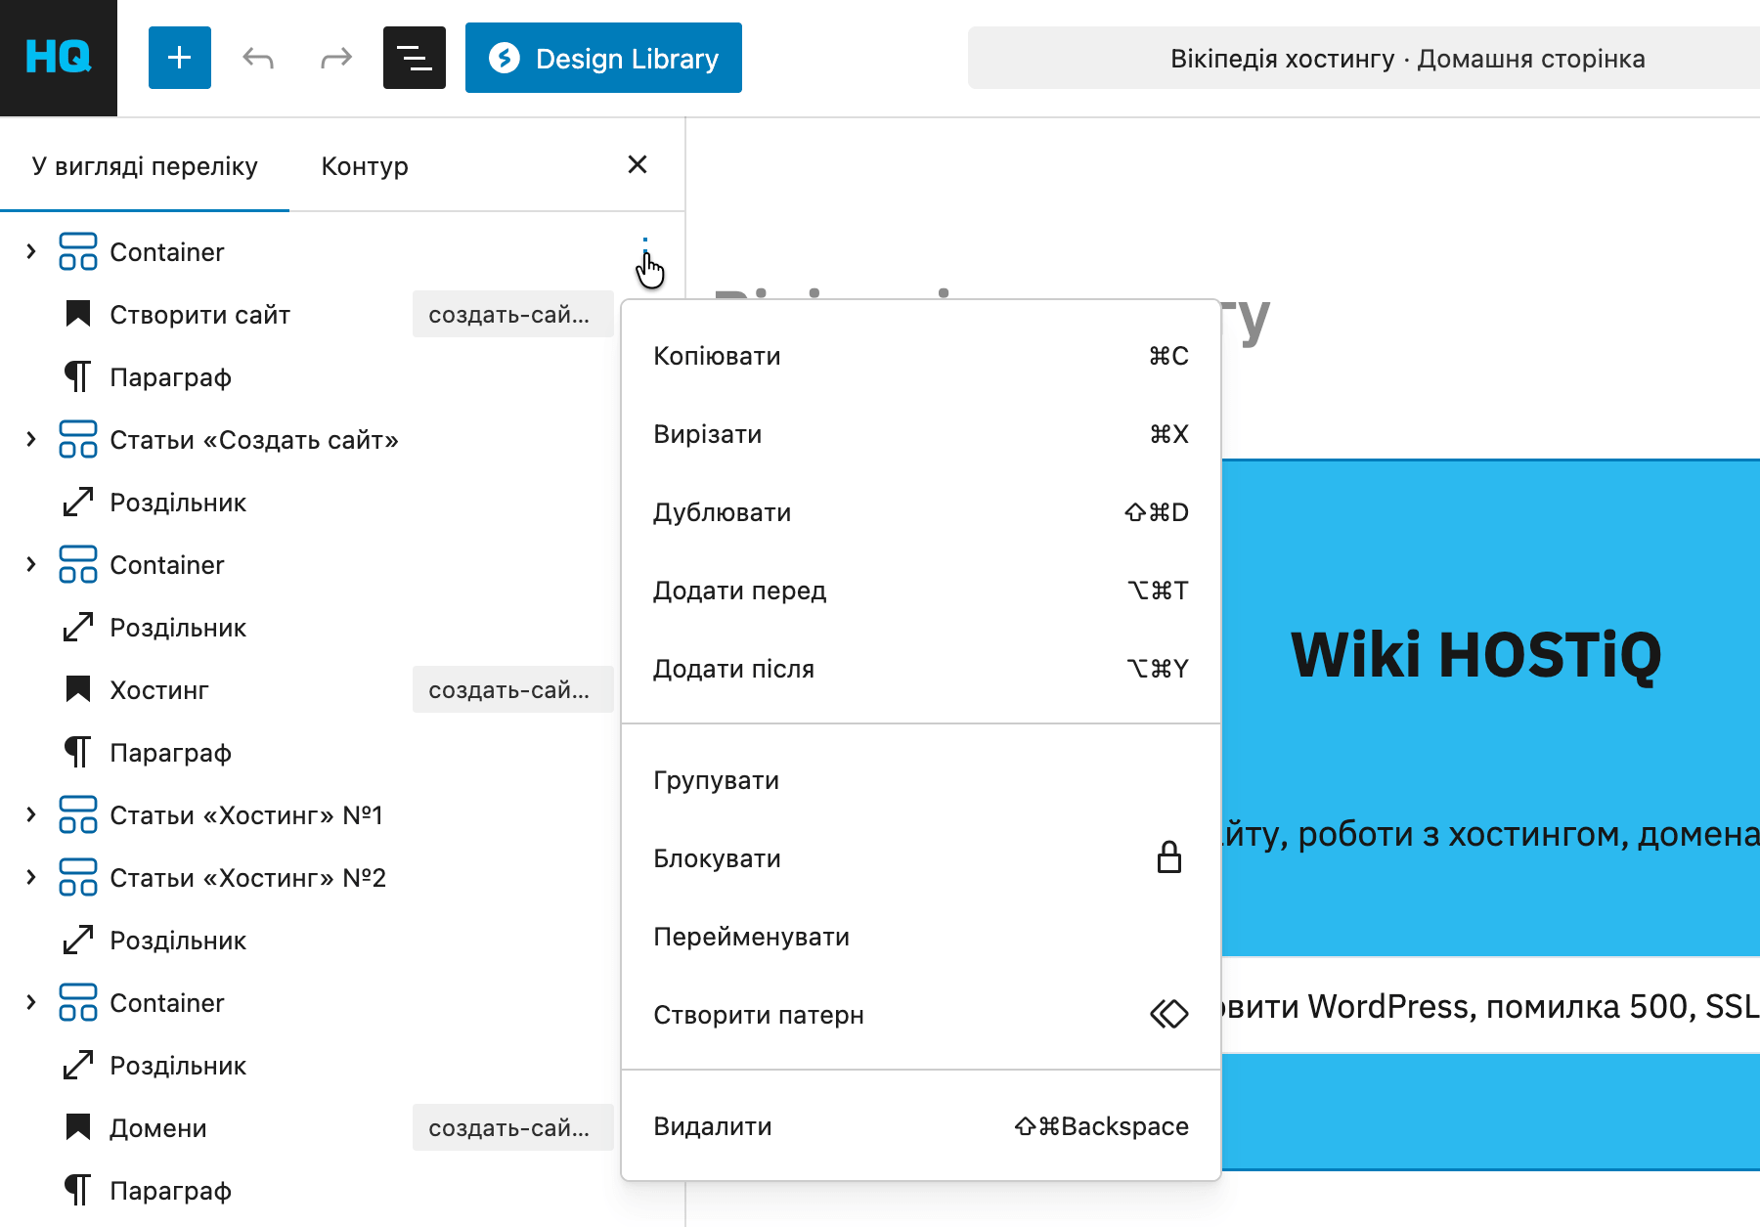Click the spacer icon above Хостинг

click(78, 627)
